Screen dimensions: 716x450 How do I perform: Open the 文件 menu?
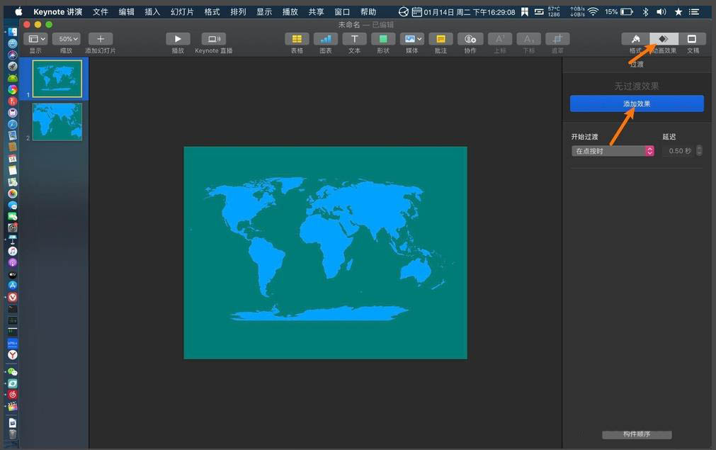101,12
